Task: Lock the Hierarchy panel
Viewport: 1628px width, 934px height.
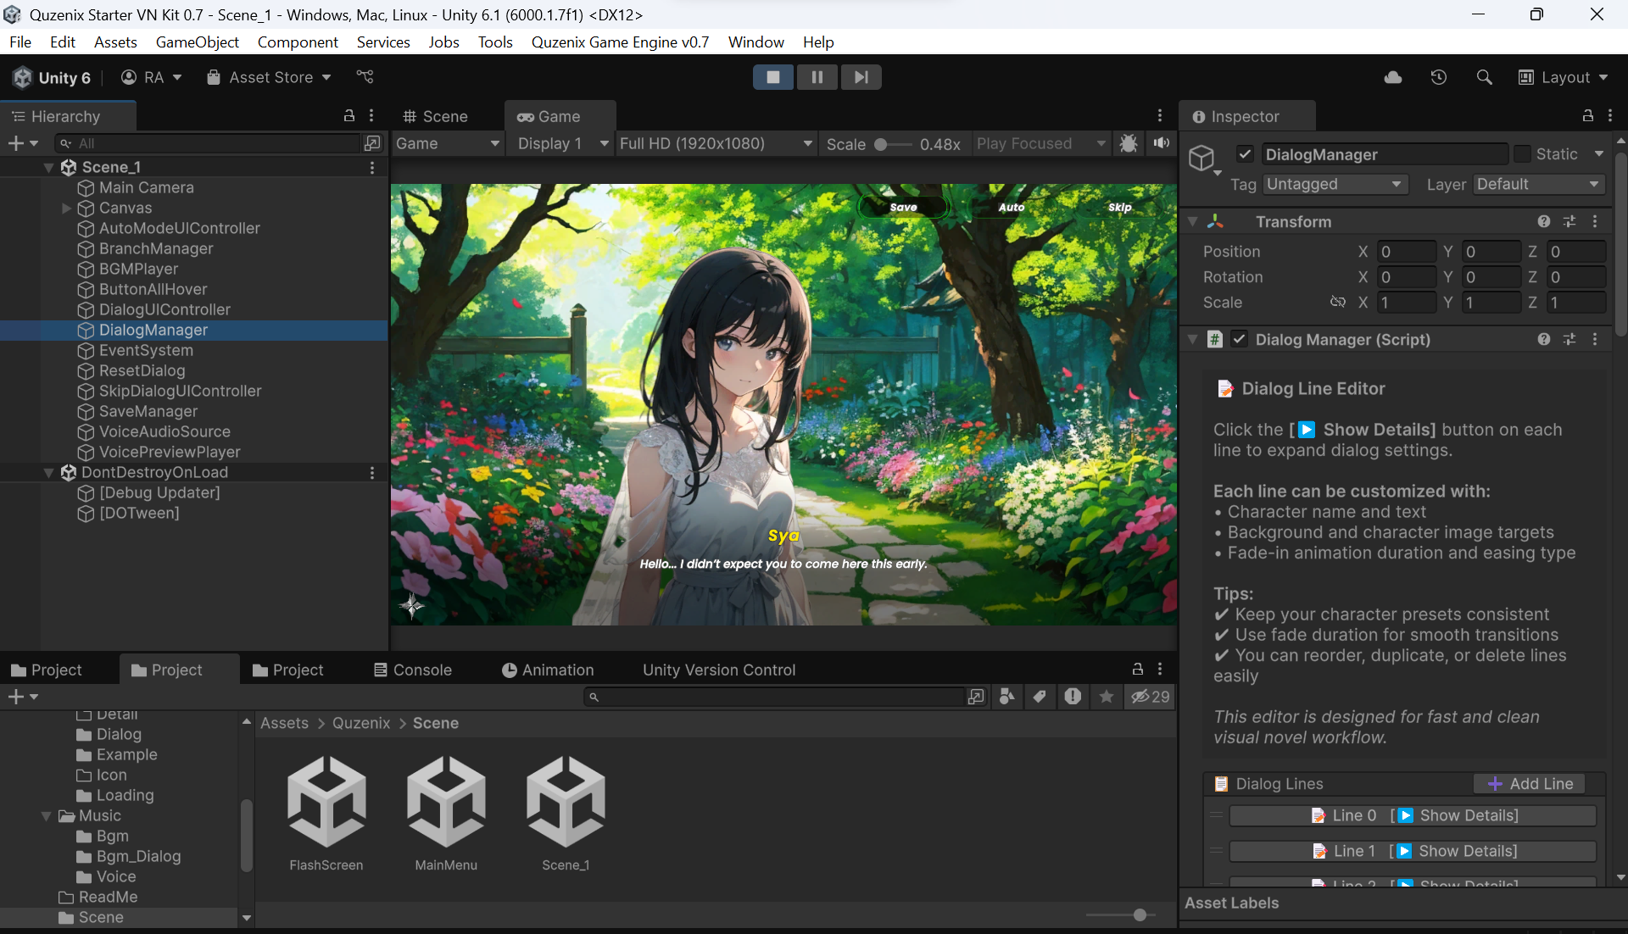Action: (x=348, y=115)
